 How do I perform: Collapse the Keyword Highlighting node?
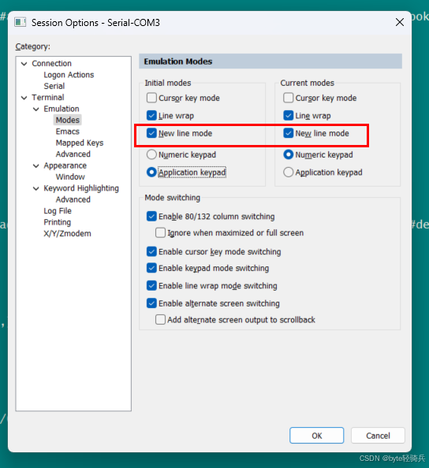[36, 188]
